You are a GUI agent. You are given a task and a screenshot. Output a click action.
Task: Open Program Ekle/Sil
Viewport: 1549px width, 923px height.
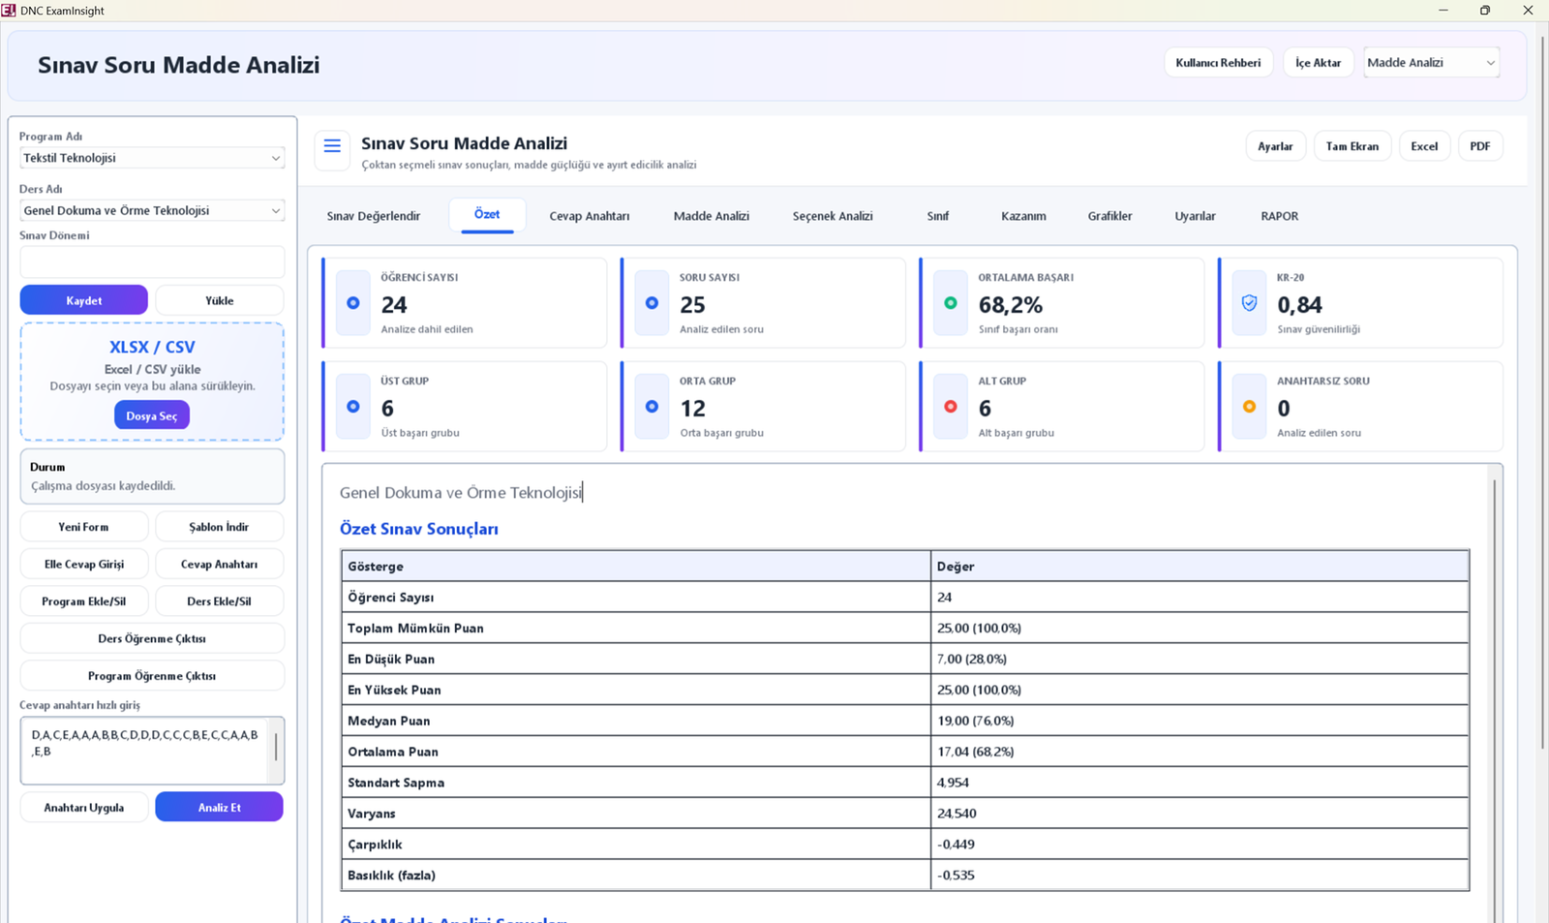tap(84, 601)
